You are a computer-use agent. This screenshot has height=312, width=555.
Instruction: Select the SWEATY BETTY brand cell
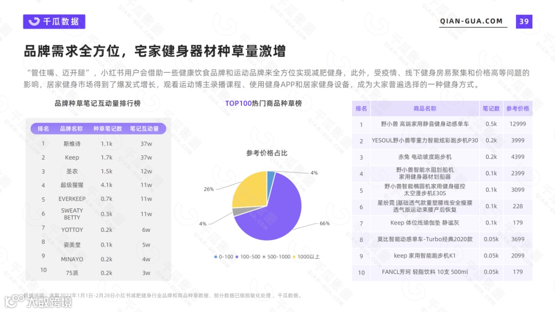click(72, 214)
